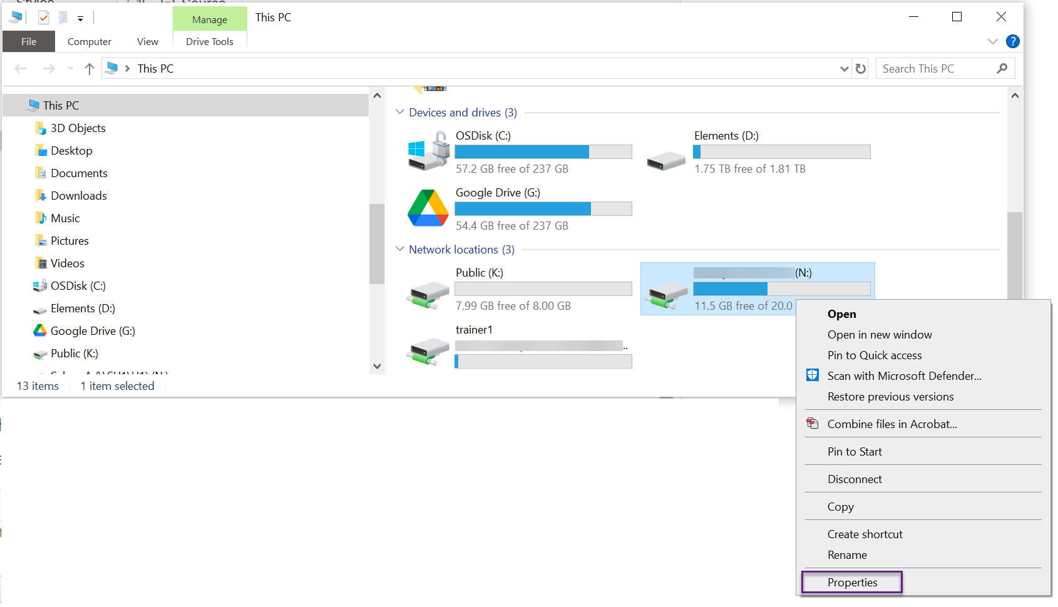Click the main pane scroll up arrow
1058x607 pixels.
tap(1015, 96)
